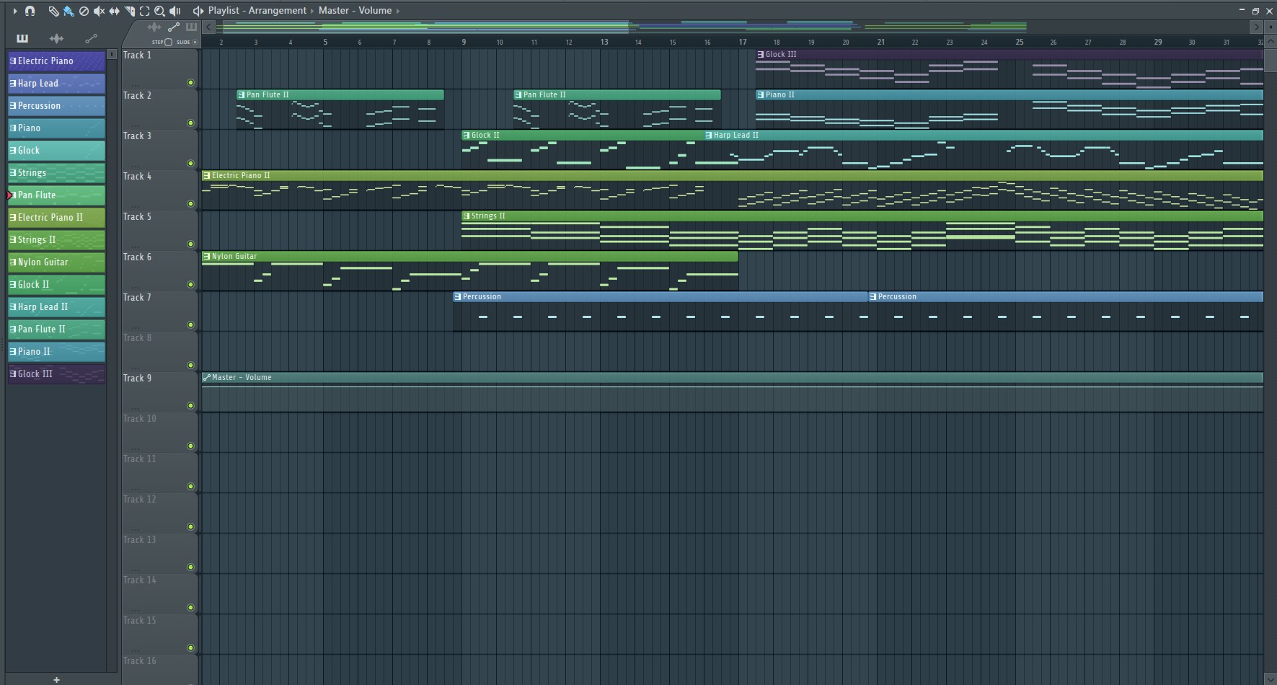Select the Harp Lead pattern
The image size is (1277, 685).
click(x=56, y=84)
